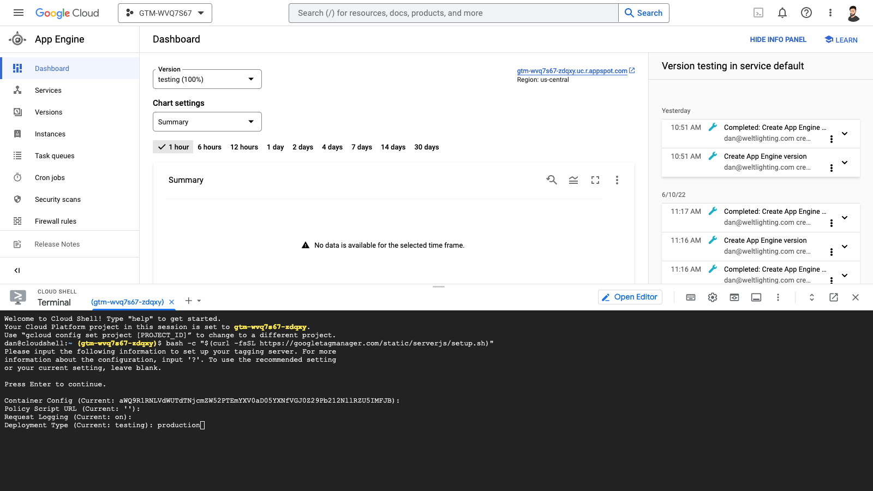Open Summary chart more options menu

point(617,180)
